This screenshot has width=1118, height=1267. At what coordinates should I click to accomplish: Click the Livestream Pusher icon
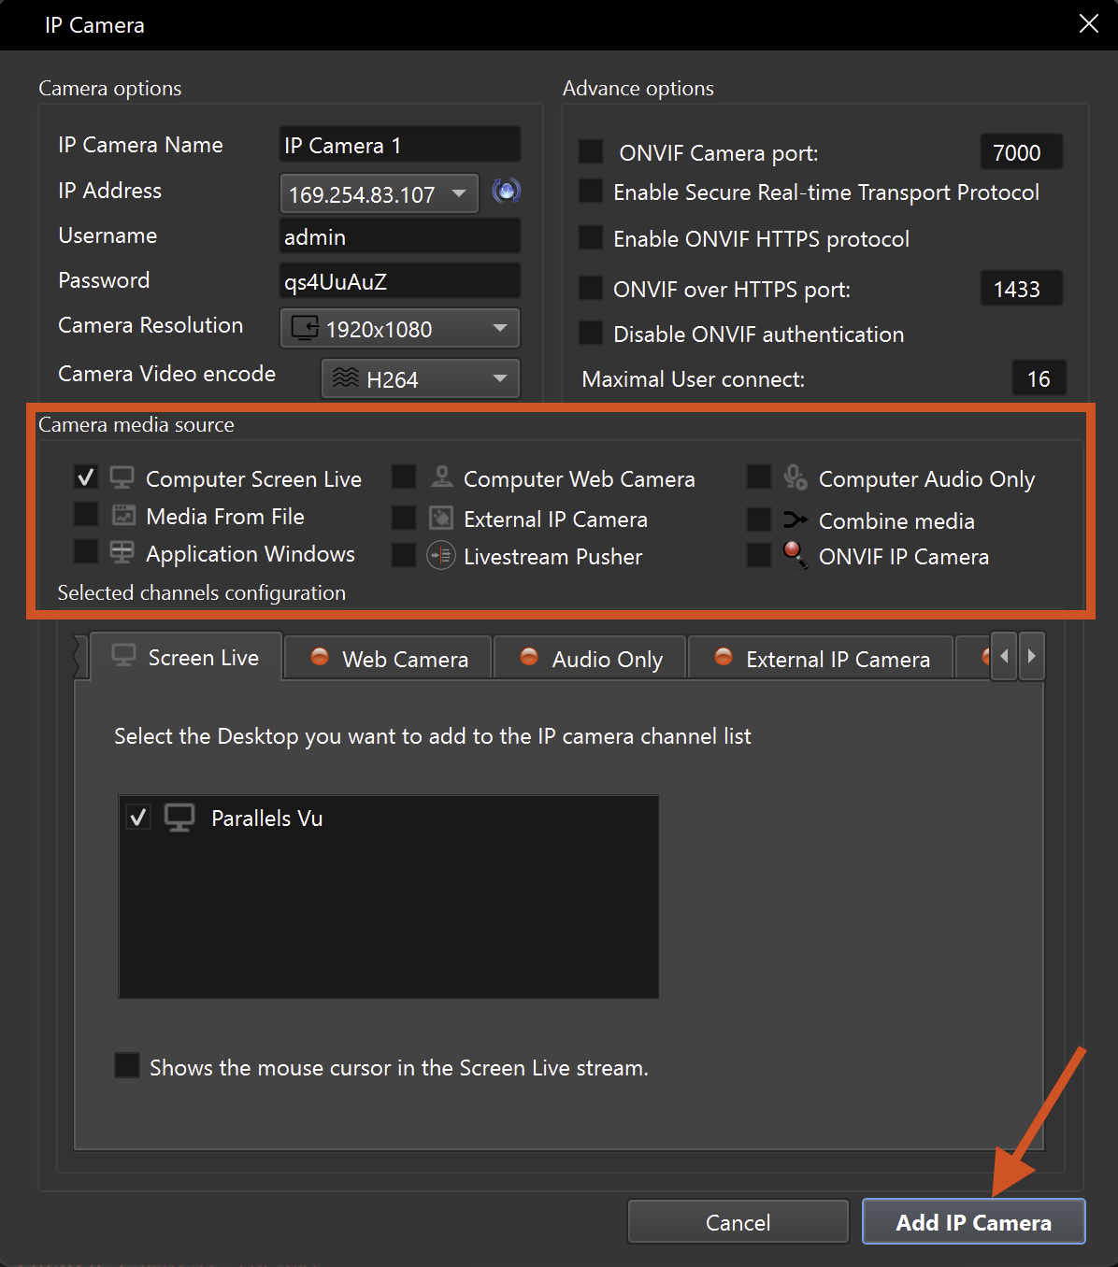[441, 556]
